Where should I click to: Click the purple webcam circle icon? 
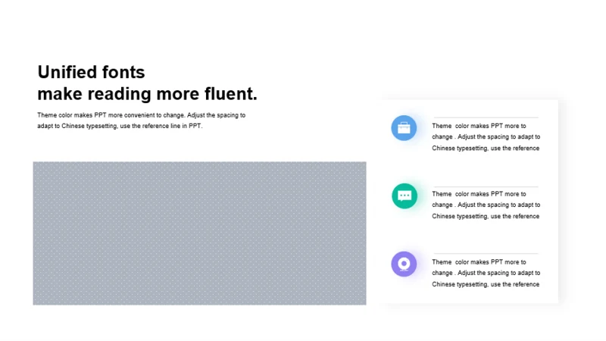point(404,264)
